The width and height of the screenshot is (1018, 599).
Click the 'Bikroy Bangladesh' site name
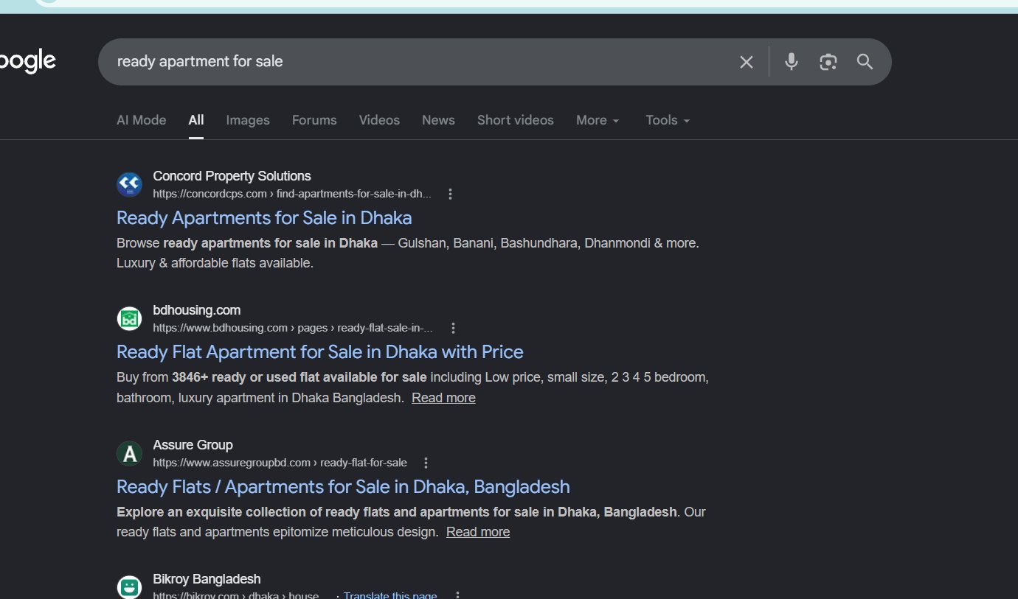[x=207, y=579]
